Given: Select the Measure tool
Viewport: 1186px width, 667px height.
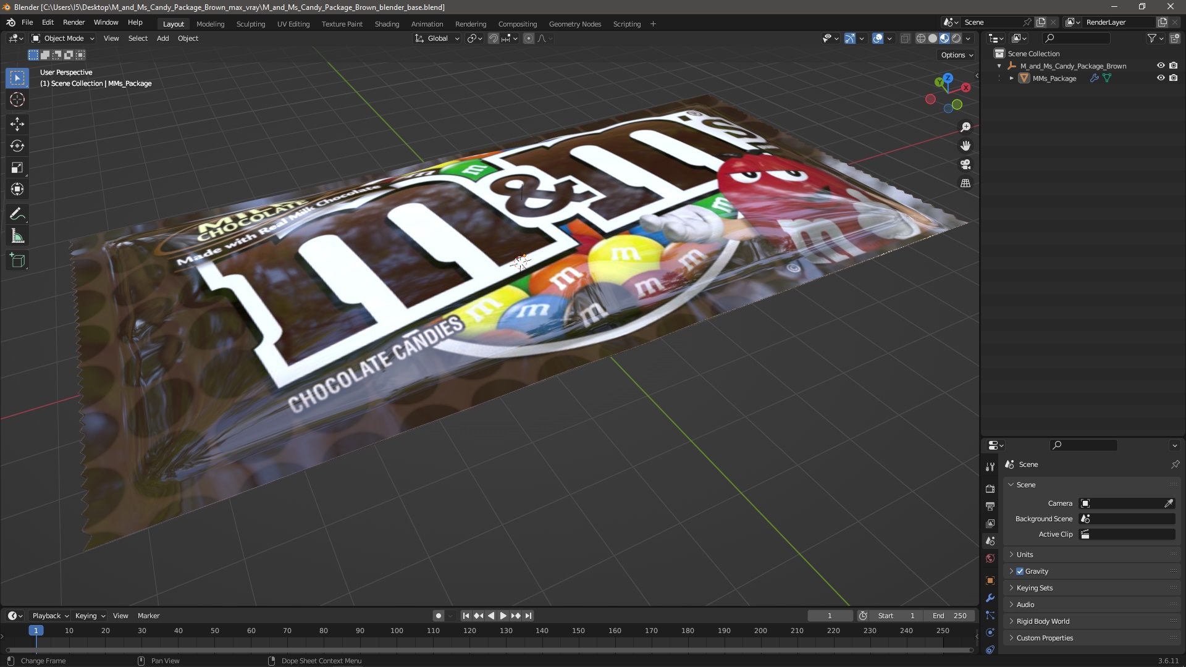Looking at the screenshot, I should pos(17,236).
